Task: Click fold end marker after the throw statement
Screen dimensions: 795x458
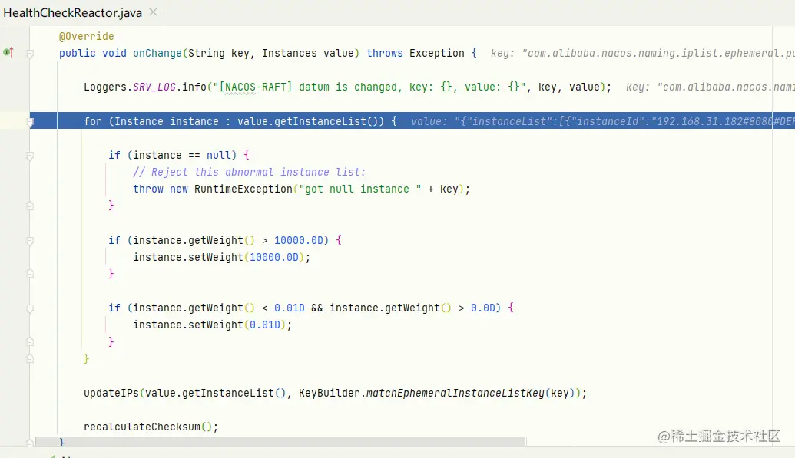Action: [x=30, y=206]
